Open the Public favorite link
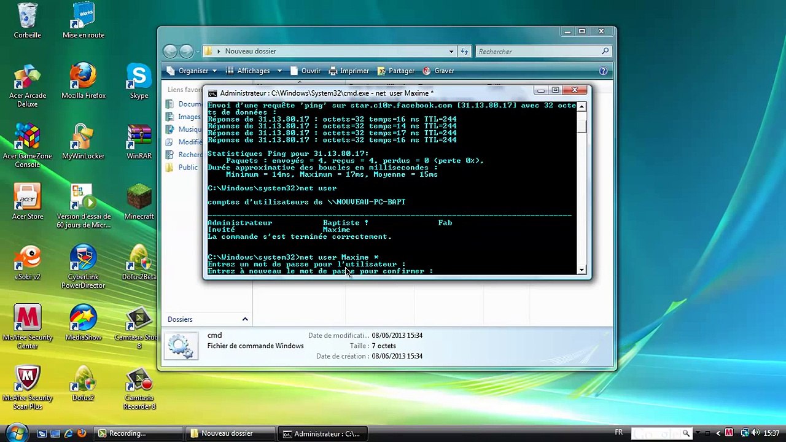 tap(182, 168)
